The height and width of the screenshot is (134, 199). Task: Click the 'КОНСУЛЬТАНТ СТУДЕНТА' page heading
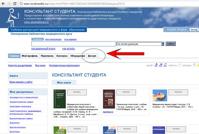pos(79,75)
